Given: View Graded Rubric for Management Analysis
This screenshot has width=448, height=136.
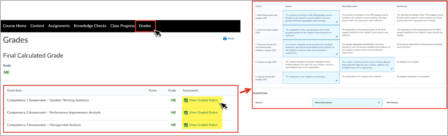Looking at the screenshot, I should point(204,125).
